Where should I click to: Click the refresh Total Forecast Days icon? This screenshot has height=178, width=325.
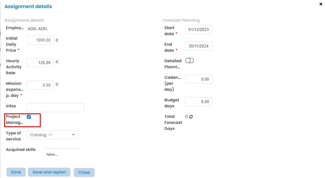[191, 117]
